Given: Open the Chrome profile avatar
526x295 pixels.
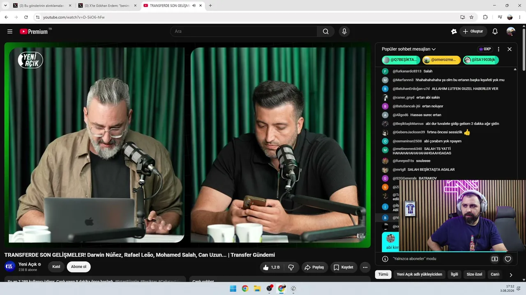Looking at the screenshot, I should [x=510, y=17].
